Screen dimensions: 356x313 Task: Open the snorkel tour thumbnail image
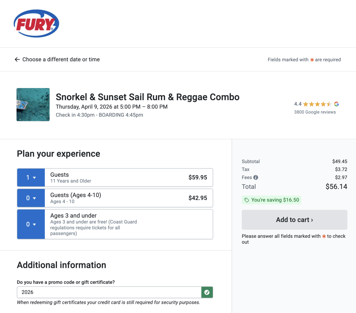tap(33, 105)
